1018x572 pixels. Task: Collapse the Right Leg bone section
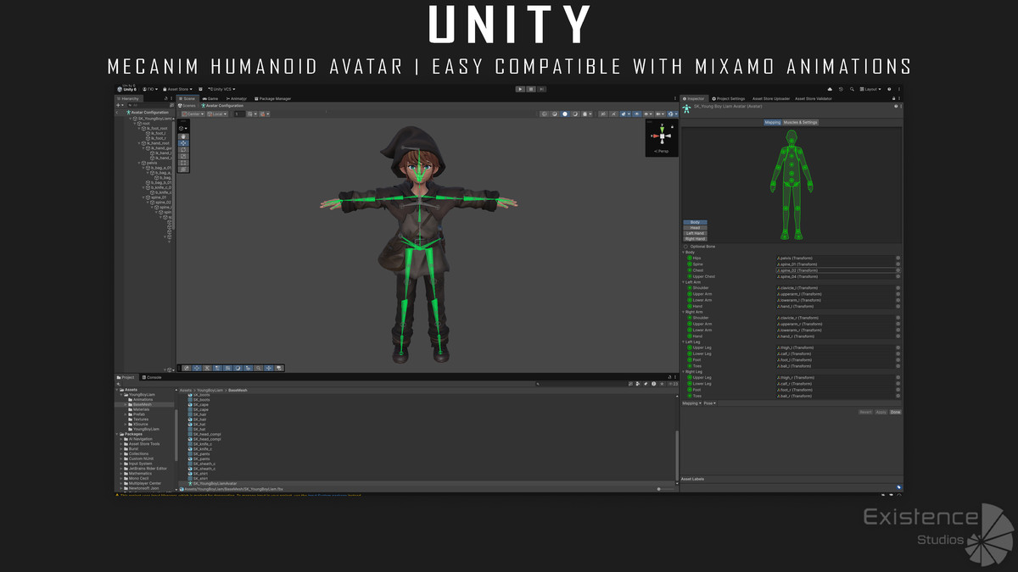pyautogui.click(x=684, y=372)
